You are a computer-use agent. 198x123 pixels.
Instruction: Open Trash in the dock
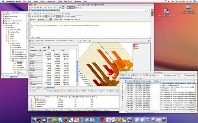click(164, 120)
